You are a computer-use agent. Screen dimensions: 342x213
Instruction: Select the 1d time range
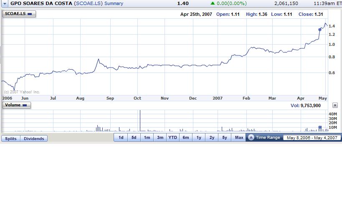(121, 138)
